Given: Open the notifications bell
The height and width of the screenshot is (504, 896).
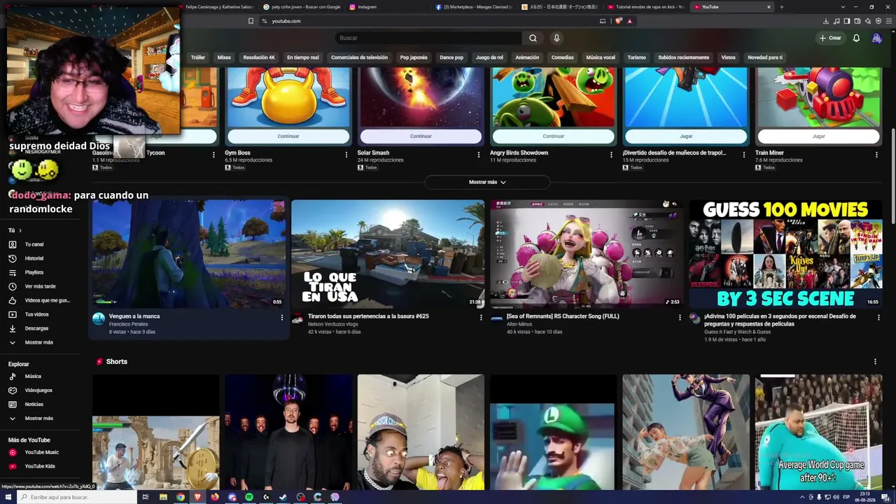Looking at the screenshot, I should (x=856, y=38).
